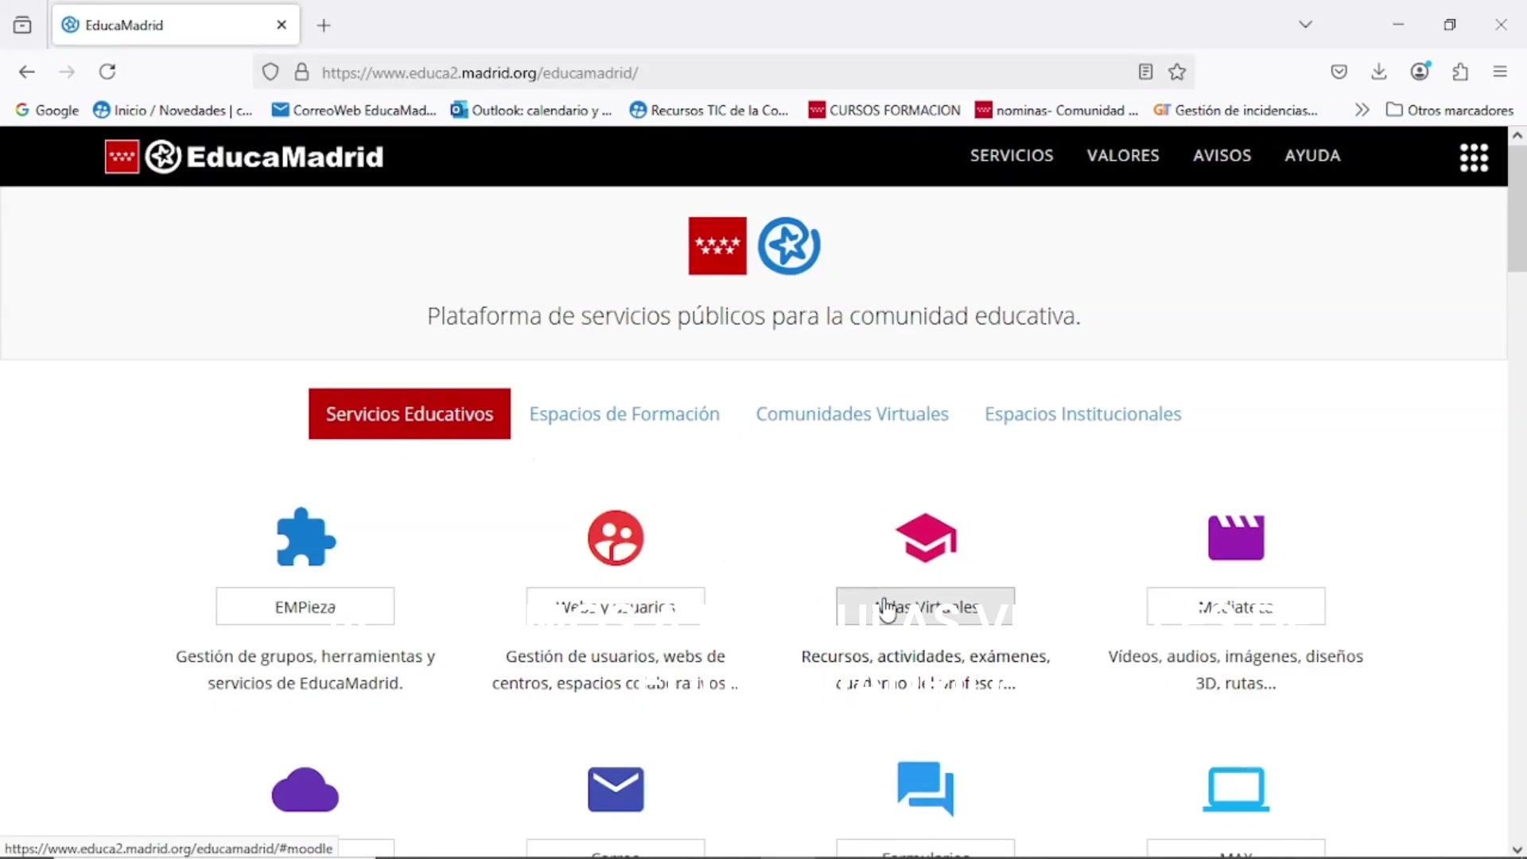
Task: Show more bookmarks with double chevron
Action: [1362, 110]
